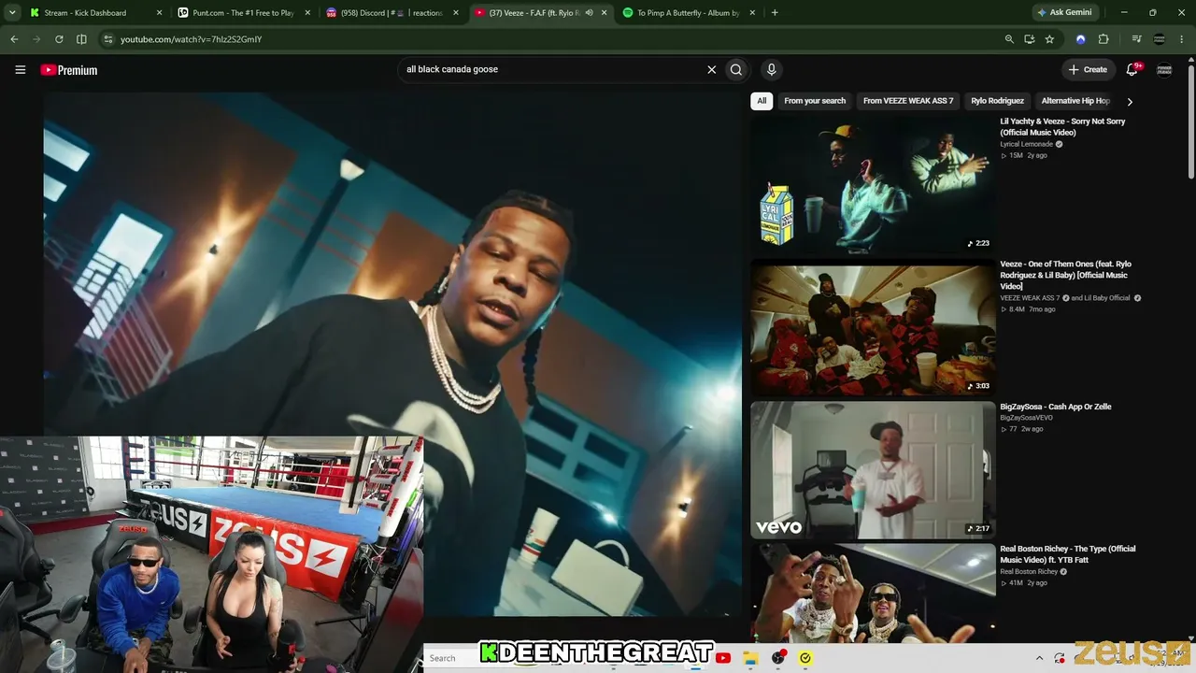Close the Punt.com tab
The image size is (1196, 673).
(307, 13)
